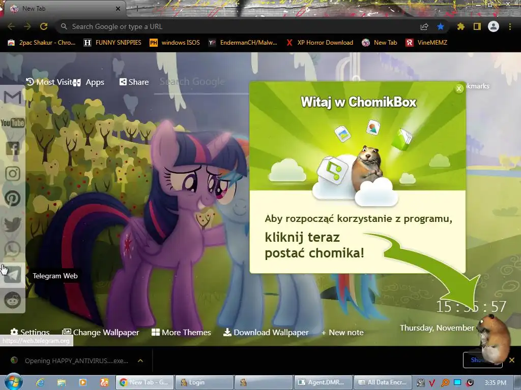The height and width of the screenshot is (390, 521).
Task: Open the Most Visited menu
Action: 49,82
